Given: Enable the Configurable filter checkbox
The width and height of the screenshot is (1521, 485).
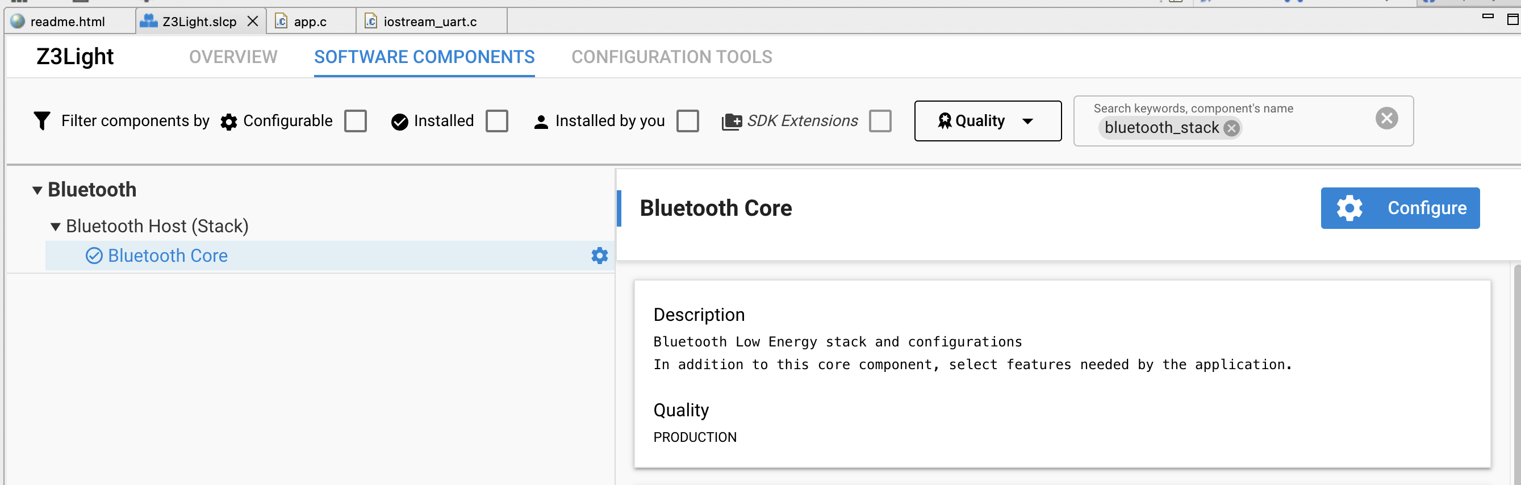Looking at the screenshot, I should tap(356, 120).
